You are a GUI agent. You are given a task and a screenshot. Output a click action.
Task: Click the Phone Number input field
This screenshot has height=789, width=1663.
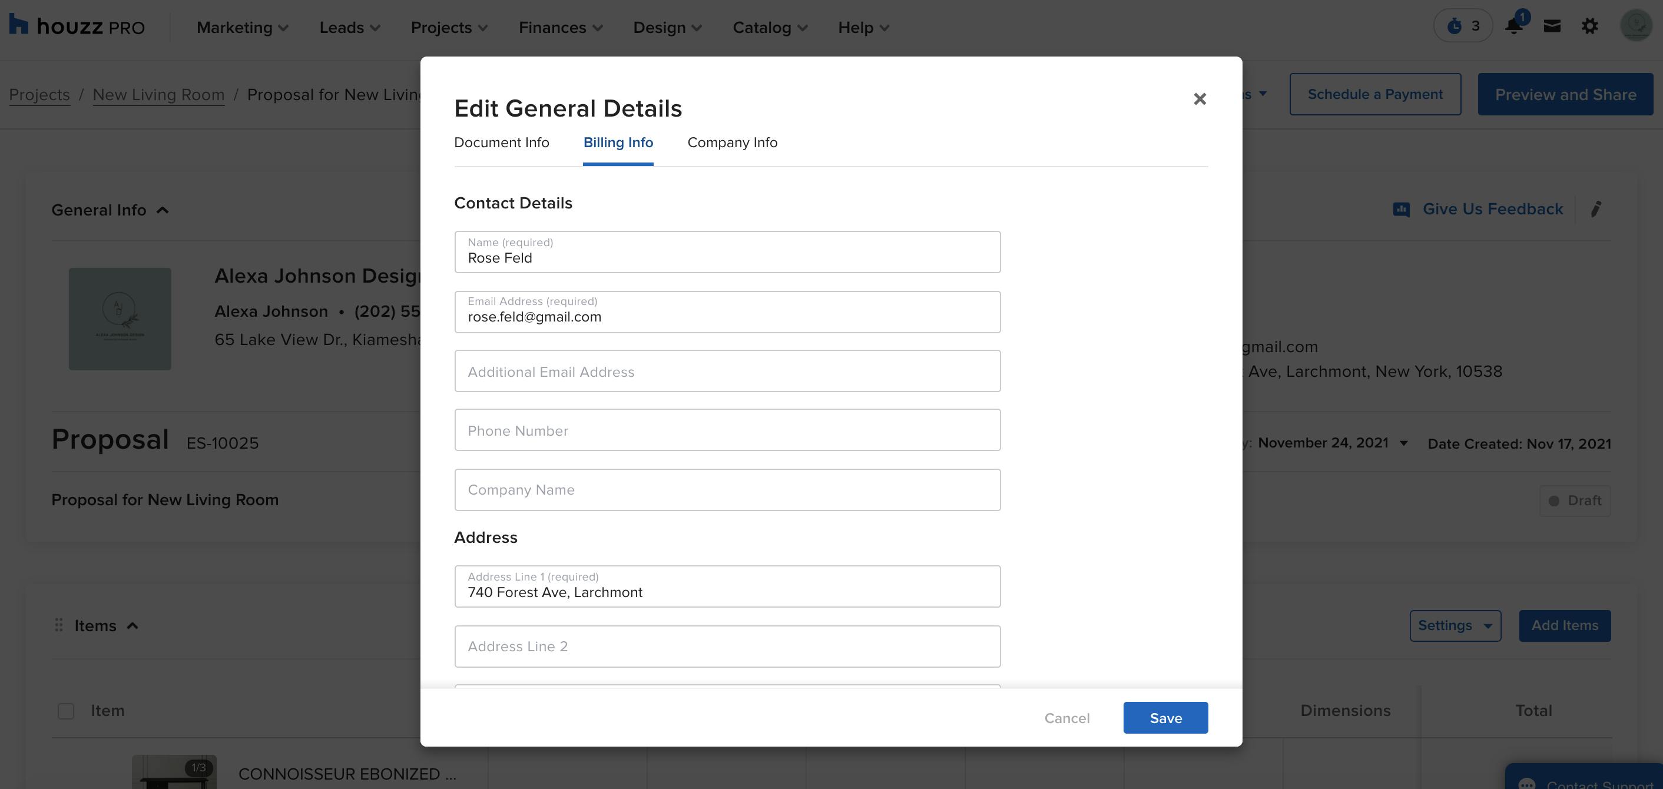click(x=727, y=429)
